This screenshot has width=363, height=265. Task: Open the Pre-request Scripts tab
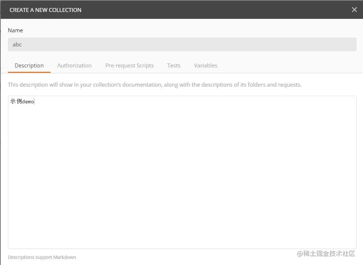130,66
